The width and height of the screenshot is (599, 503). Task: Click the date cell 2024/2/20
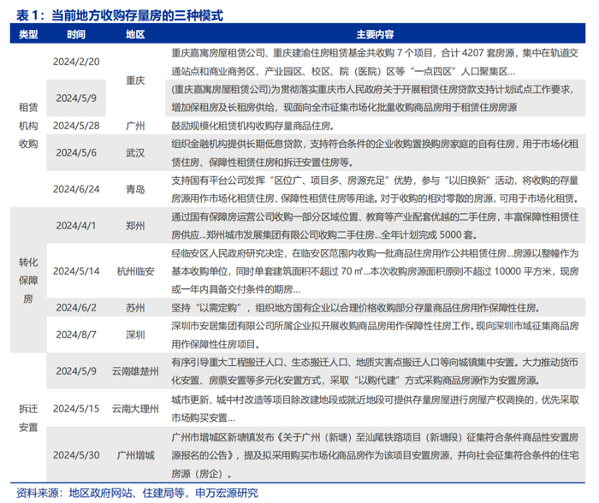[76, 62]
